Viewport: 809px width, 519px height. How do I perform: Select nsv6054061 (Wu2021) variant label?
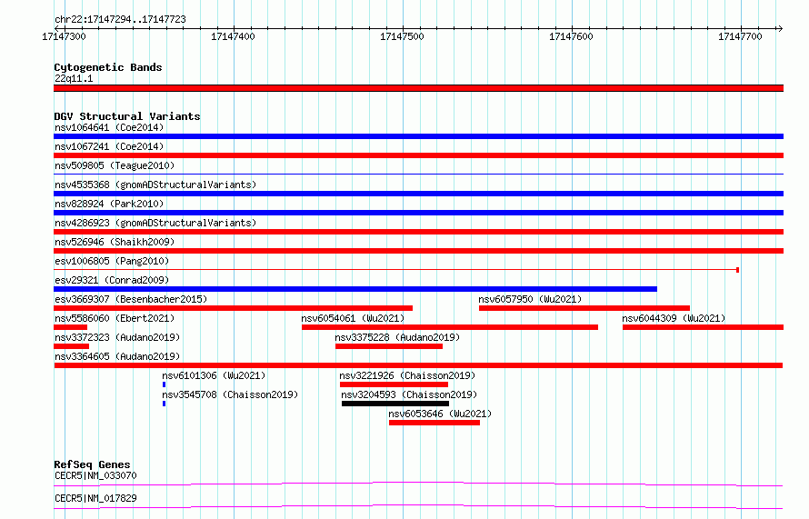[353, 318]
